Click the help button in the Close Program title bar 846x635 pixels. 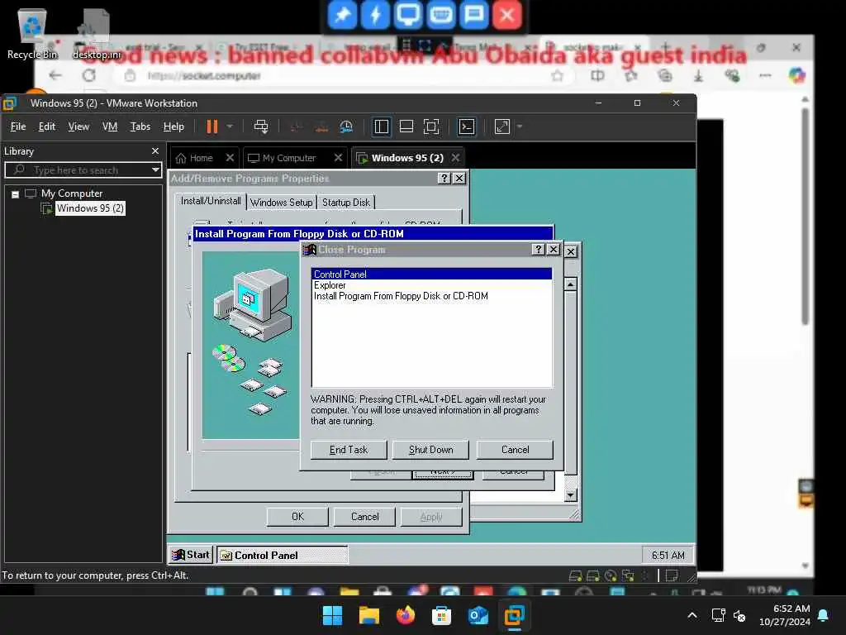[539, 250]
